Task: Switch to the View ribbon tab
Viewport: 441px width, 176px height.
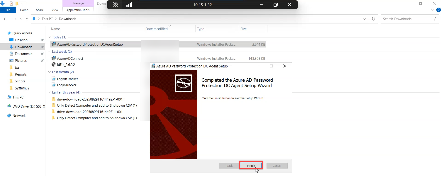Action: click(55, 10)
